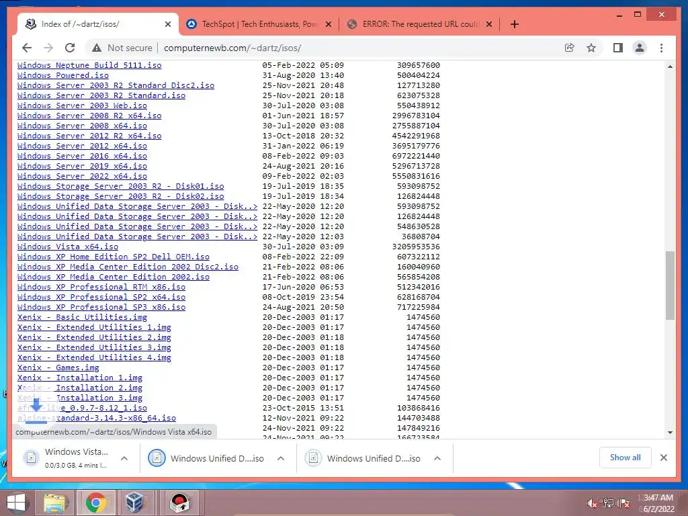Open Windows Vista download item options

(124, 458)
